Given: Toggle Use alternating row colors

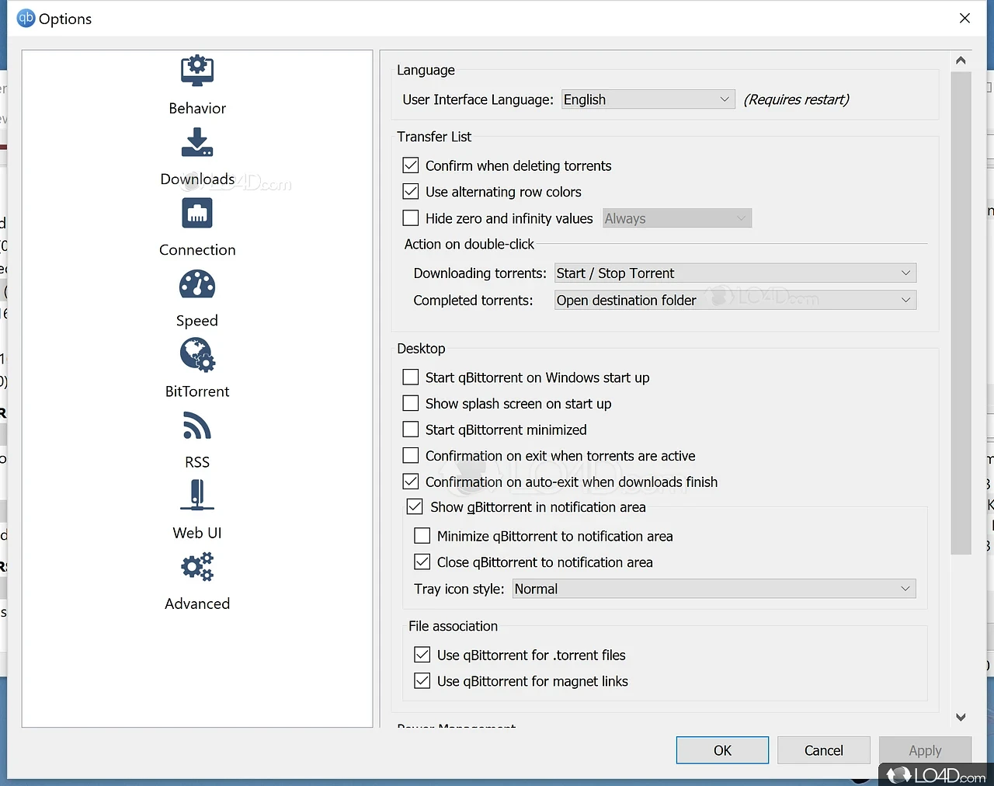Looking at the screenshot, I should [x=411, y=191].
